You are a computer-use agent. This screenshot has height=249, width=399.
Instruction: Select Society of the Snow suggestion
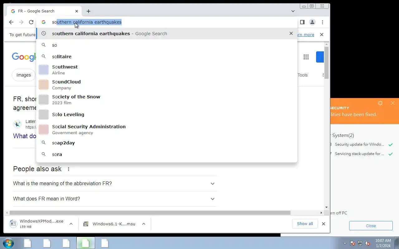167,100
